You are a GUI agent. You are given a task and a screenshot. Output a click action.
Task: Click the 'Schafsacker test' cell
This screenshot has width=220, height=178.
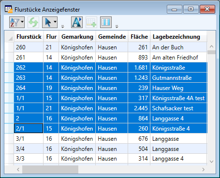pyautogui.click(x=178, y=108)
